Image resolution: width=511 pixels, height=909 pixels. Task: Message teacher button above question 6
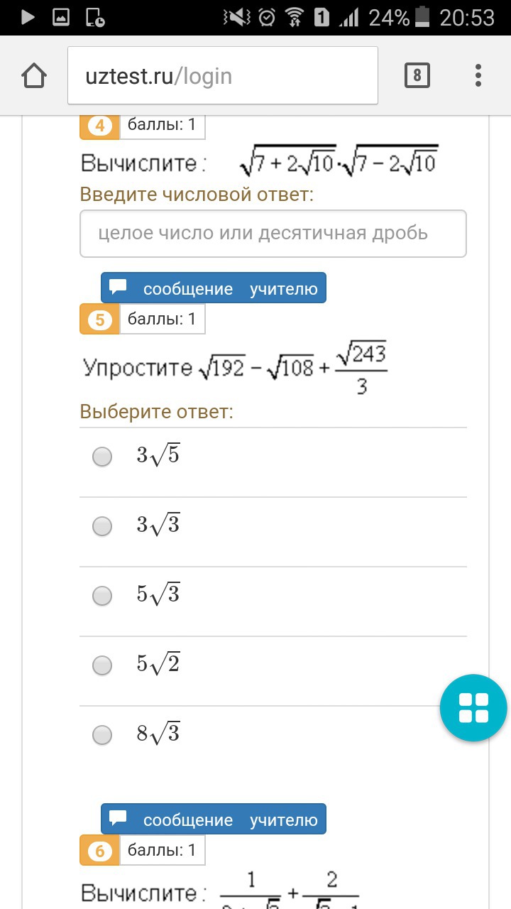click(214, 820)
